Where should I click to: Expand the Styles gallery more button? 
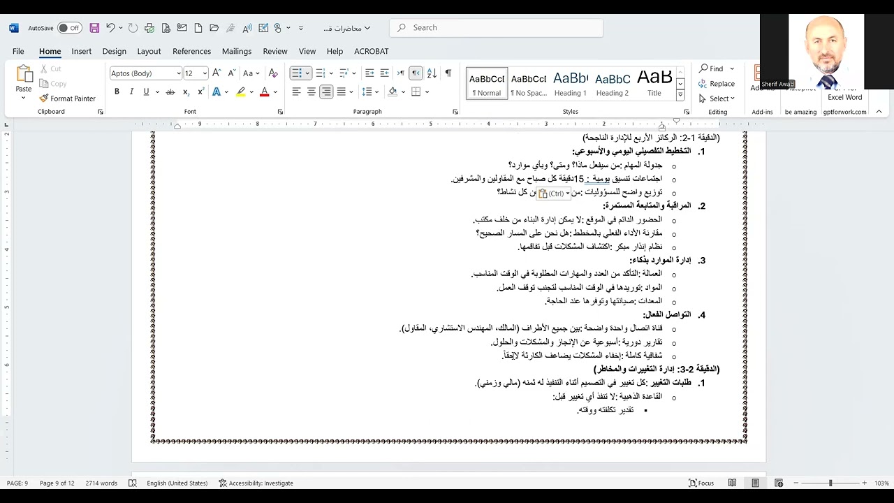[680, 96]
